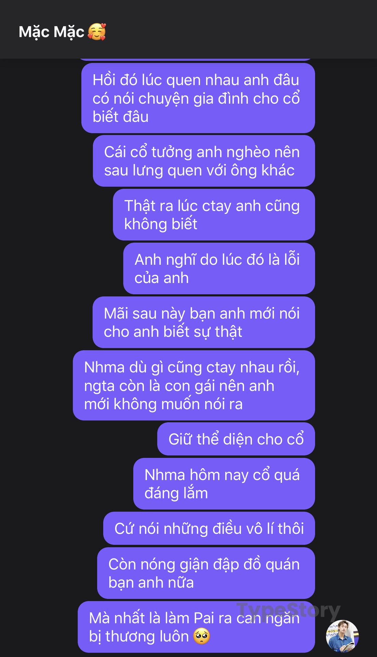Image resolution: width=377 pixels, height=657 pixels.
Task: Select the message starting 'Hồi đó lúc quen nhau'
Action: [198, 98]
